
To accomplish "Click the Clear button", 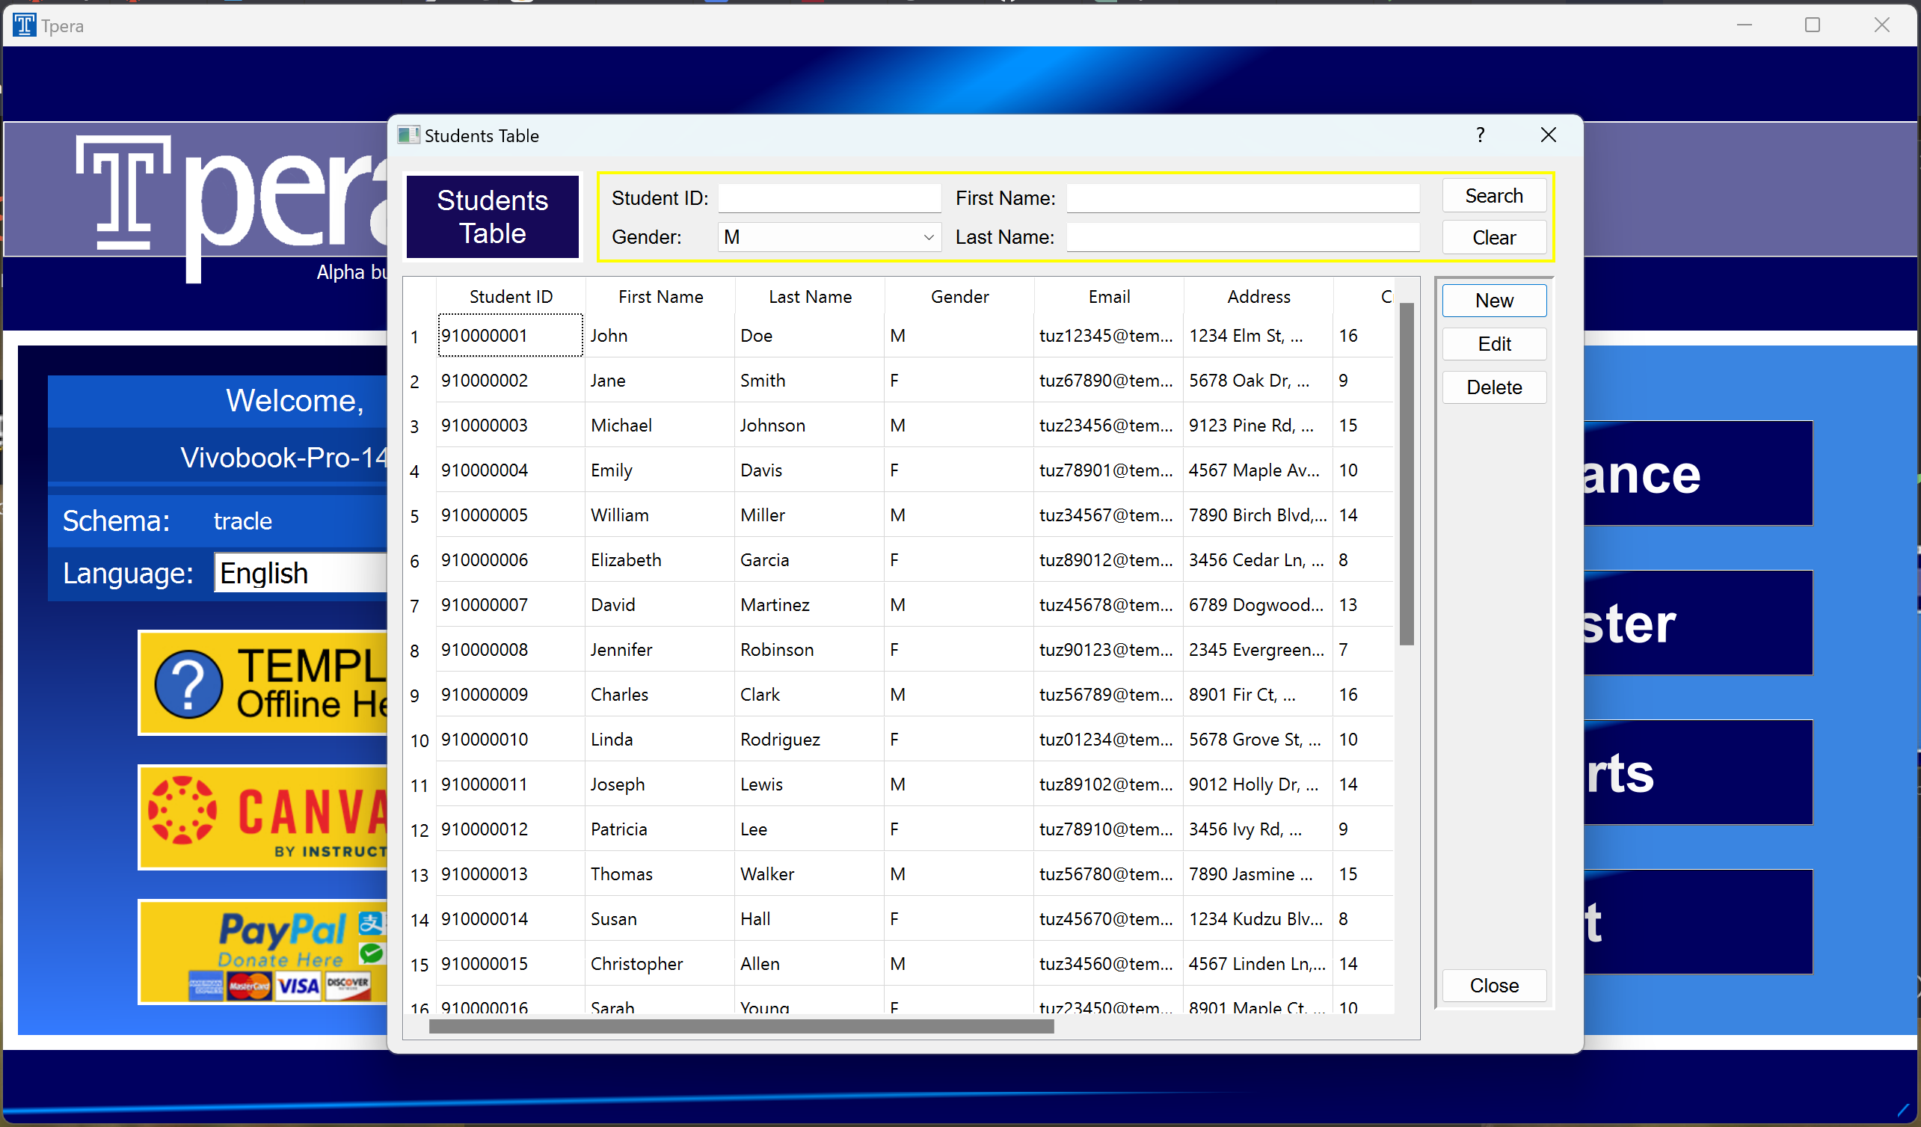I will (1493, 238).
